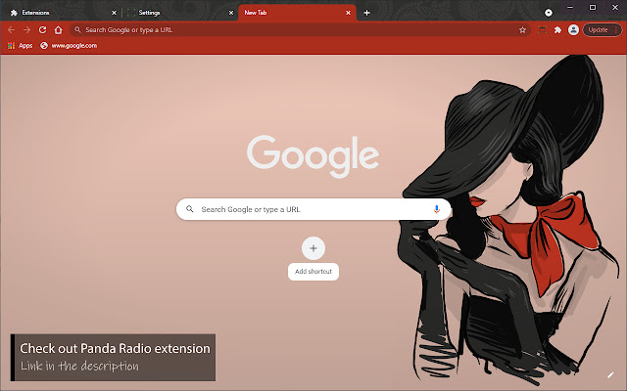Bookmark this tab with the star icon
The image size is (627, 391).
(x=522, y=30)
